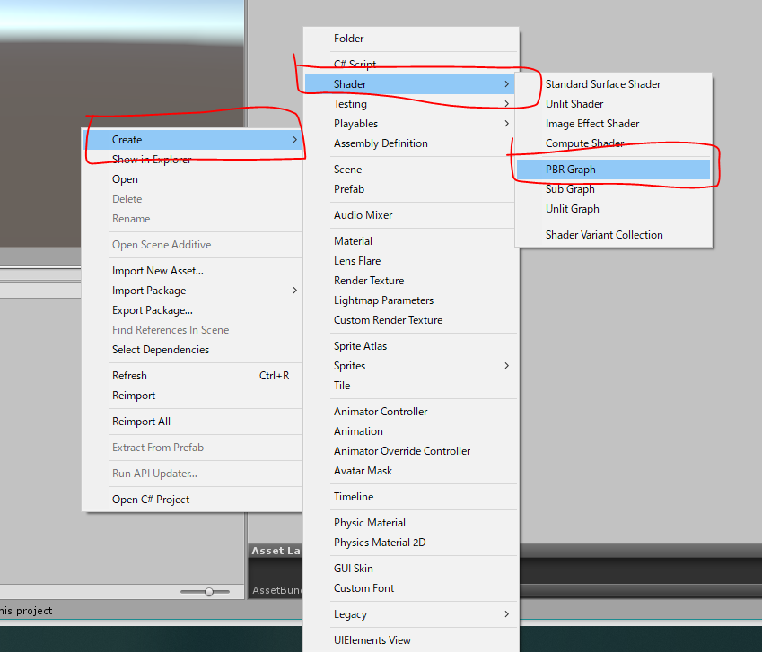Viewport: 762px width, 652px height.
Task: Adjust the project icon size slider
Action: coord(209,592)
